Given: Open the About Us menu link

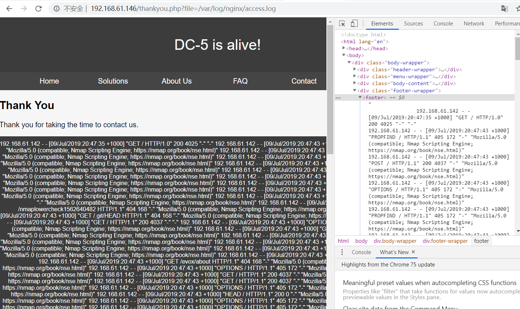Looking at the screenshot, I should pos(176,81).
